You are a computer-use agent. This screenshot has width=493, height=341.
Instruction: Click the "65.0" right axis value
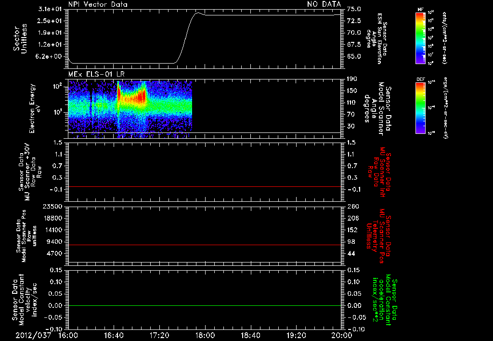(354, 57)
